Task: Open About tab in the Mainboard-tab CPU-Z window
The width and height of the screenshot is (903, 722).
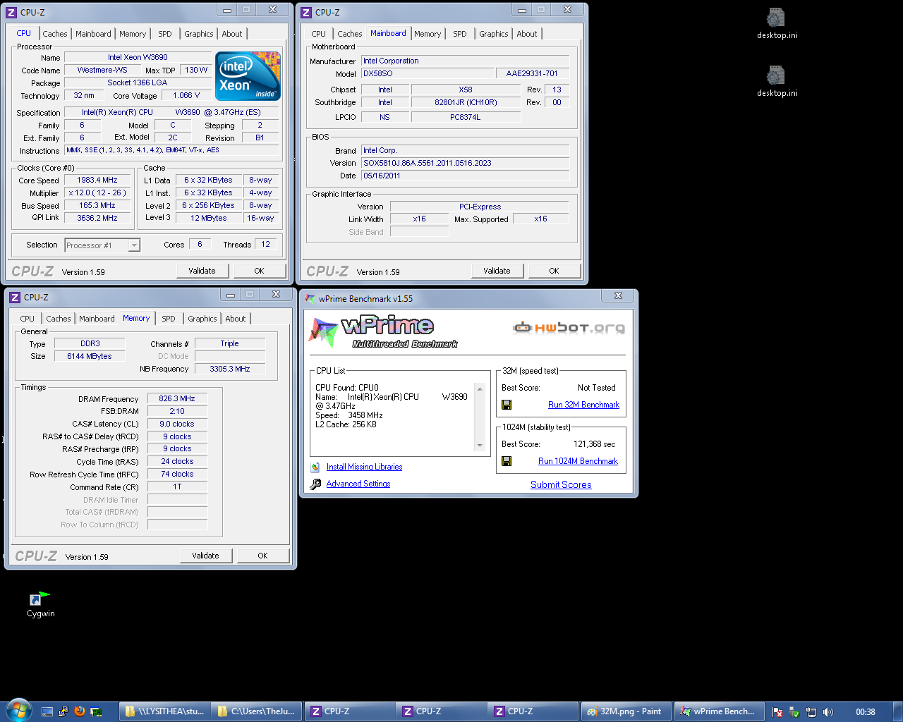Action: (527, 34)
